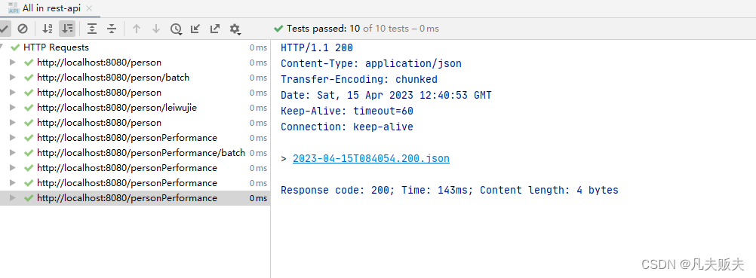This screenshot has width=756, height=278.
Task: Toggle the Sort by Duration icon
Action: pyautogui.click(x=67, y=29)
